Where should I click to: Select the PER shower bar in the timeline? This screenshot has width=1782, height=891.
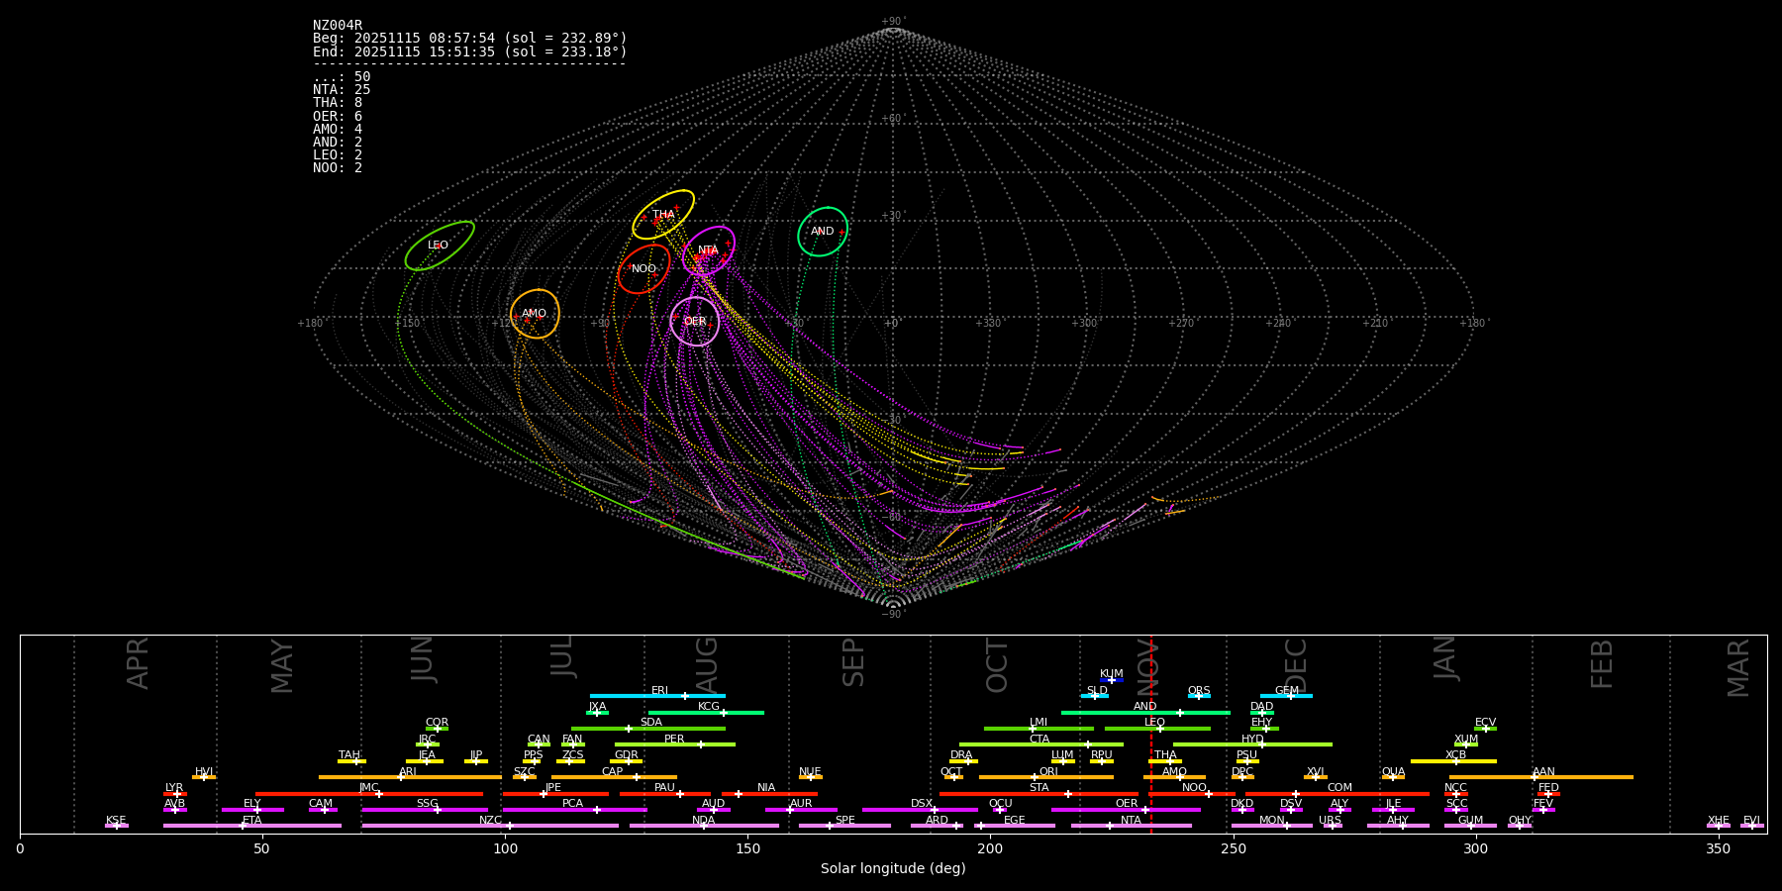(x=675, y=744)
